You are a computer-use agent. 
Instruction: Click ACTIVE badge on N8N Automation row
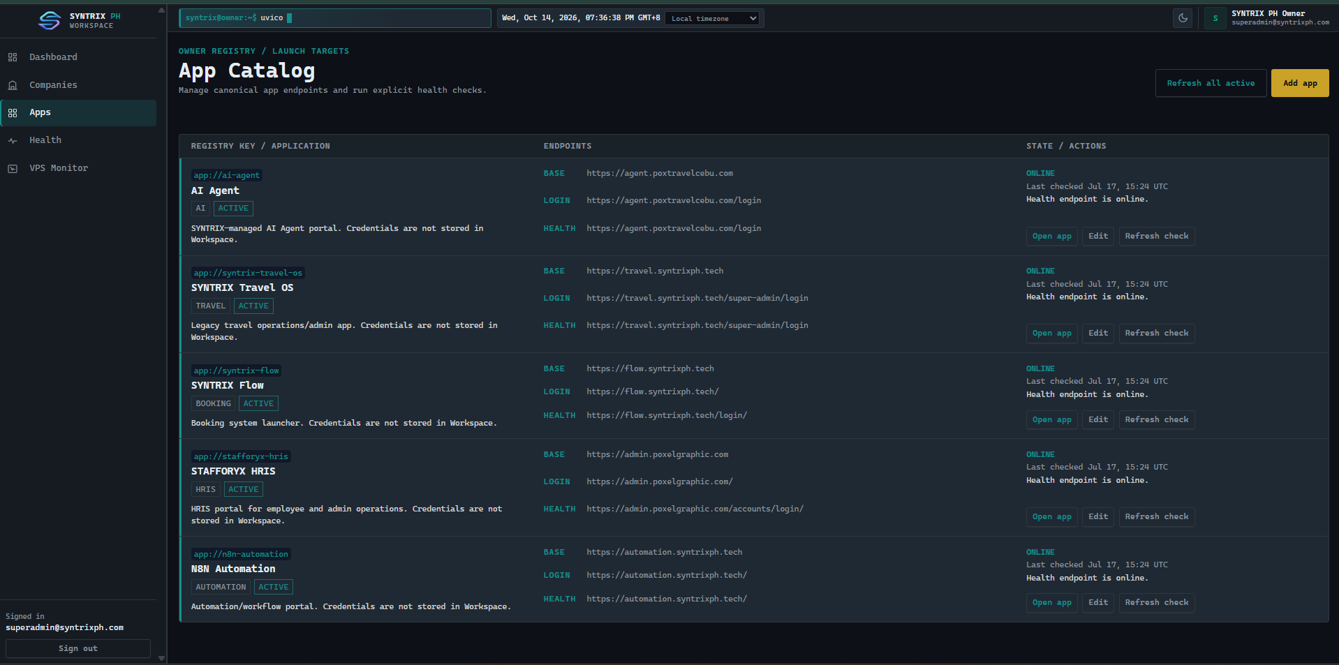(x=274, y=587)
